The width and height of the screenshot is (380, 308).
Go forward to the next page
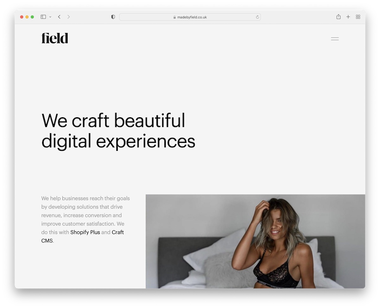(x=68, y=17)
